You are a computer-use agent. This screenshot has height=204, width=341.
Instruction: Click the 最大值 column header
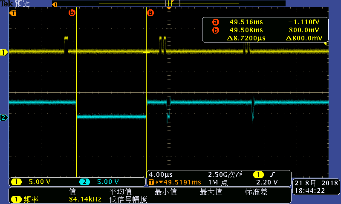[x=211, y=192]
